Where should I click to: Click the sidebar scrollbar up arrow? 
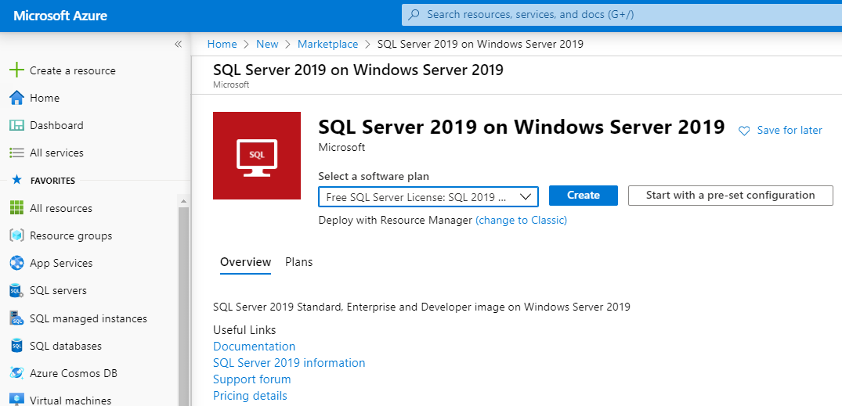coord(183,202)
